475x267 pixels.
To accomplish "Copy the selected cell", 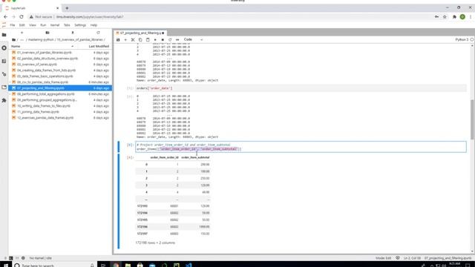I will point(140,39).
